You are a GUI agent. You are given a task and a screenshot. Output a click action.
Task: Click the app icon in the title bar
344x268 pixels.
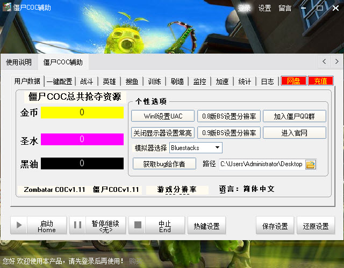tap(7, 7)
